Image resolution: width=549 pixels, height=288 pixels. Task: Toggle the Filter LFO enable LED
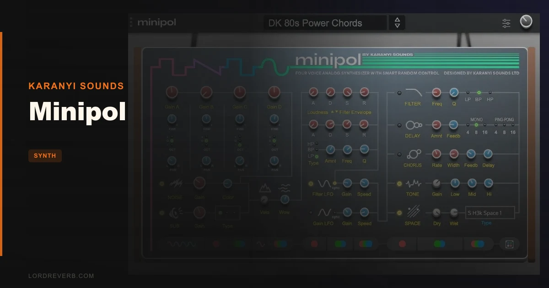pos(311,184)
